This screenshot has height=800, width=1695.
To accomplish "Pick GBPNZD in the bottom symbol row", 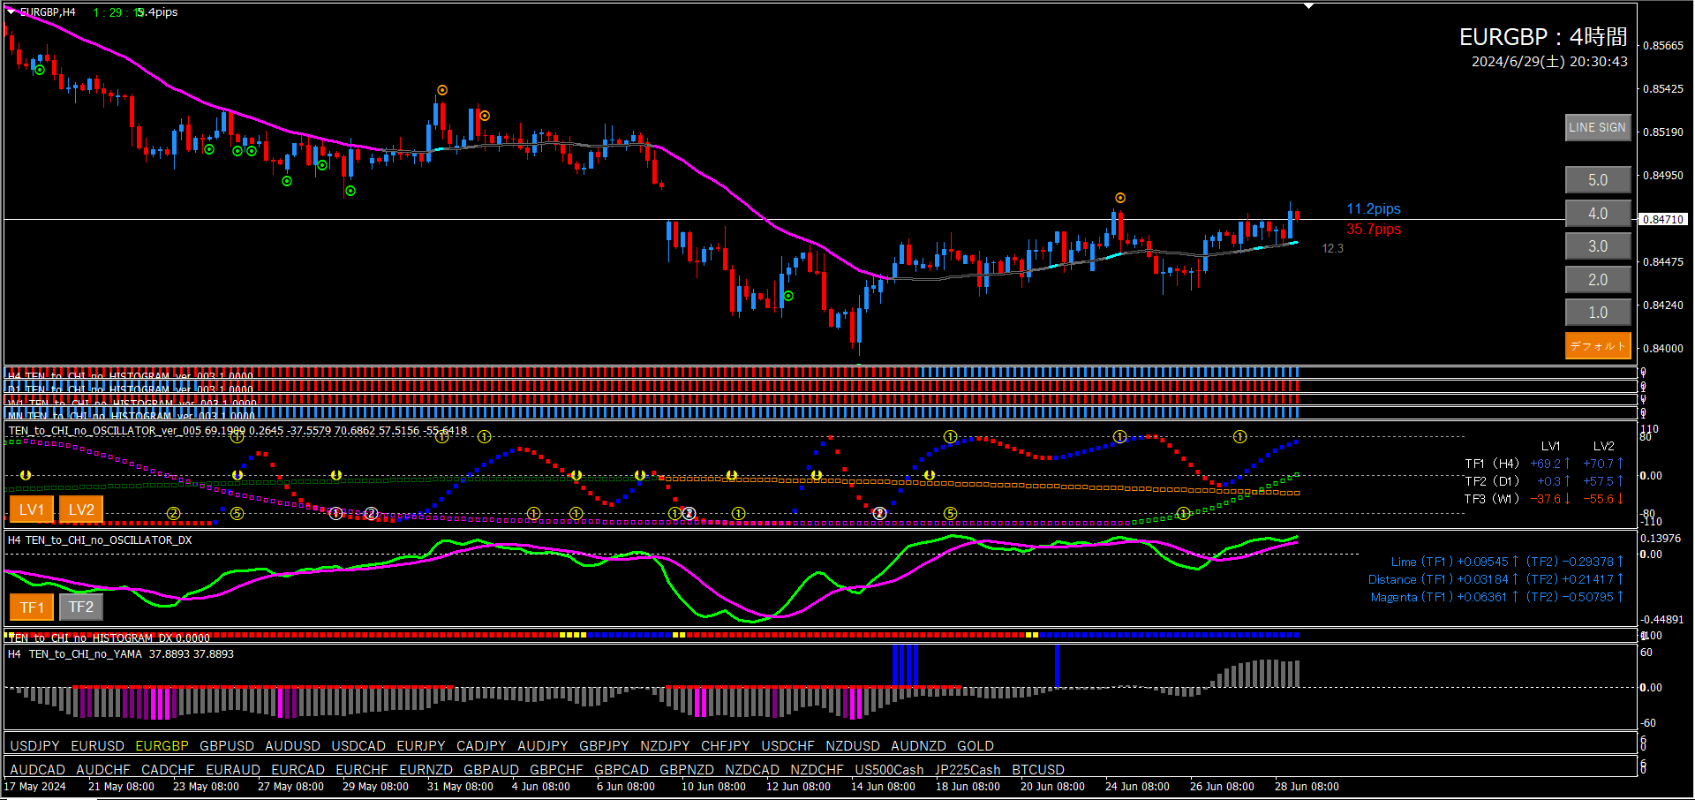I will pyautogui.click(x=687, y=770).
